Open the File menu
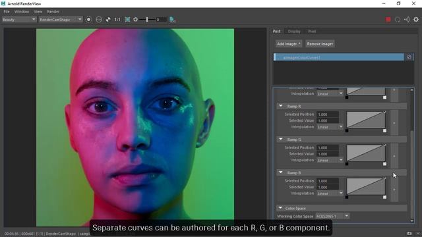Viewport: 422px width, 237px height. point(7,12)
